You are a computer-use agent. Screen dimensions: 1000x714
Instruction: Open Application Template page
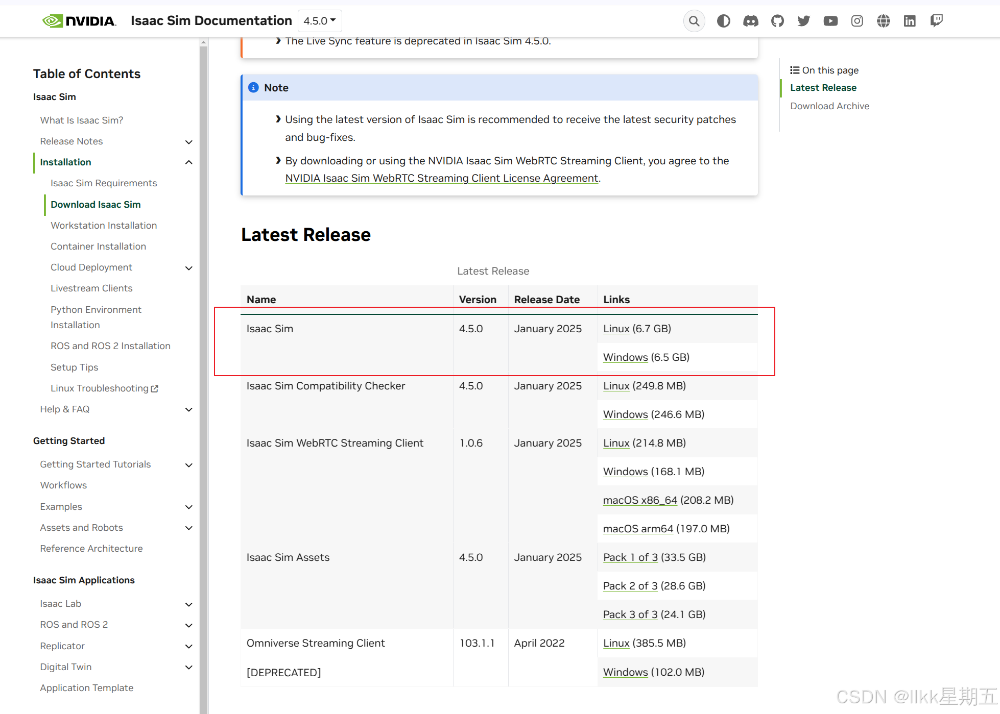point(87,688)
